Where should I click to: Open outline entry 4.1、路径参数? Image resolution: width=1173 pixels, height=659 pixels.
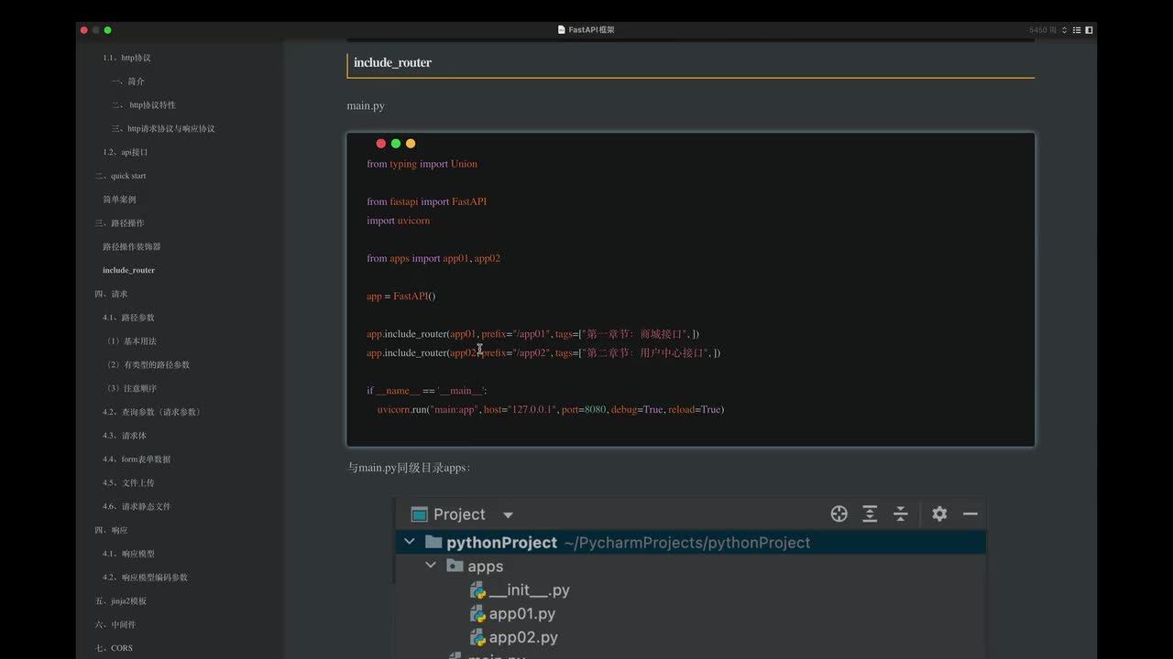(128, 318)
